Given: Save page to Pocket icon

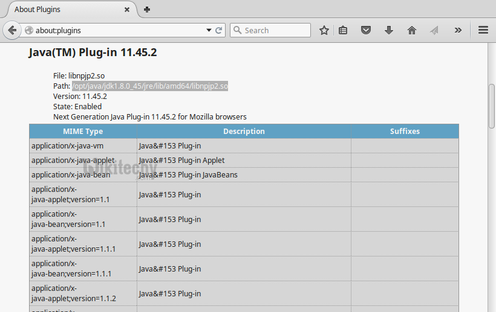Looking at the screenshot, I should coord(366,30).
